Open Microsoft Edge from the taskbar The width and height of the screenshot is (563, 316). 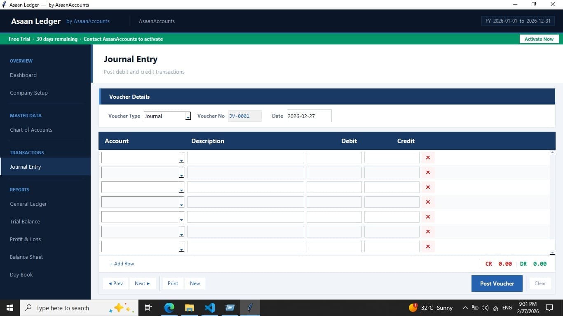(169, 307)
